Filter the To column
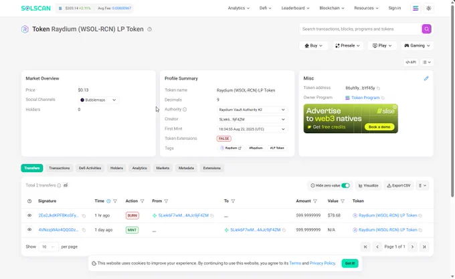Screen dimensions: 455x279 point(233,201)
